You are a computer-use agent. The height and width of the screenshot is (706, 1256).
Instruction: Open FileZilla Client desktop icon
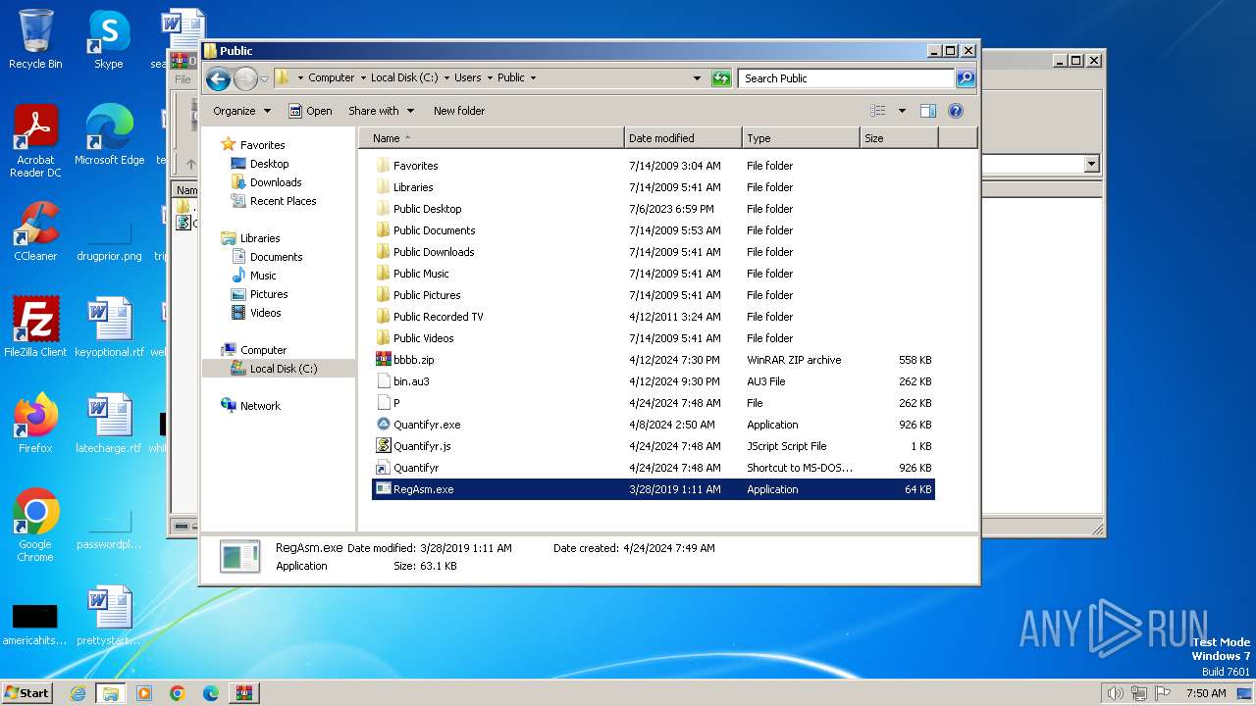[x=35, y=327]
